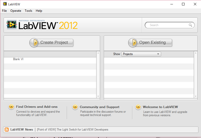Click the Community and Support arrow icon
Image resolution: width=201 pixels, height=138 pixels.
(x=75, y=107)
